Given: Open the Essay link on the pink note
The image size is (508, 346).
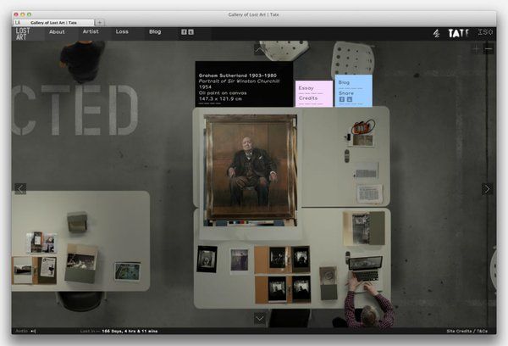Looking at the screenshot, I should pyautogui.click(x=306, y=88).
